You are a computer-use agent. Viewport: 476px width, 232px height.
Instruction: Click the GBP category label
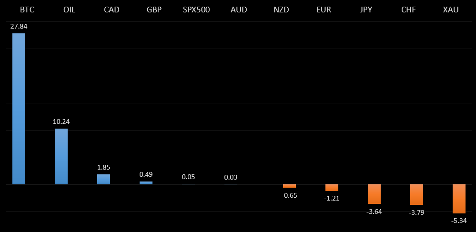(146, 10)
